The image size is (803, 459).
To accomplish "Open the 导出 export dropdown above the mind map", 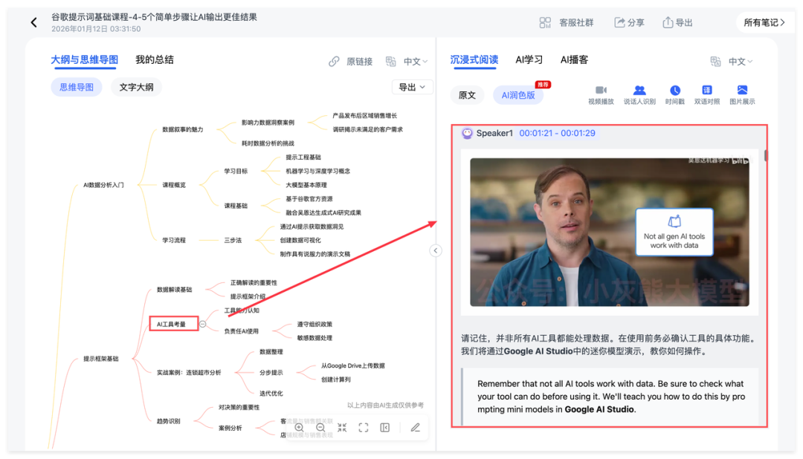I will tap(411, 86).
